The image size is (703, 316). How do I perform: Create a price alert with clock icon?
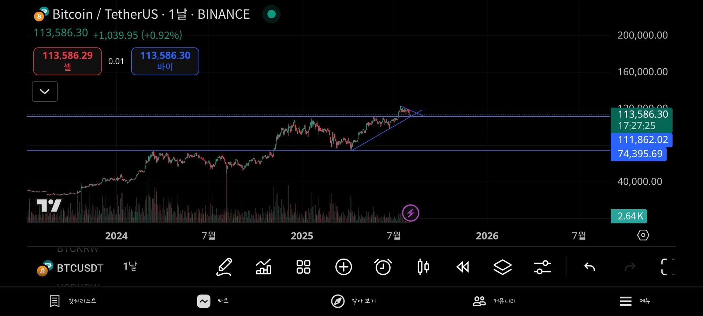383,267
